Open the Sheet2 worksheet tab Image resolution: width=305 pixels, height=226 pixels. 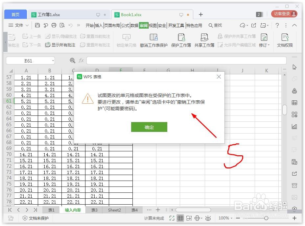[x=114, y=210]
